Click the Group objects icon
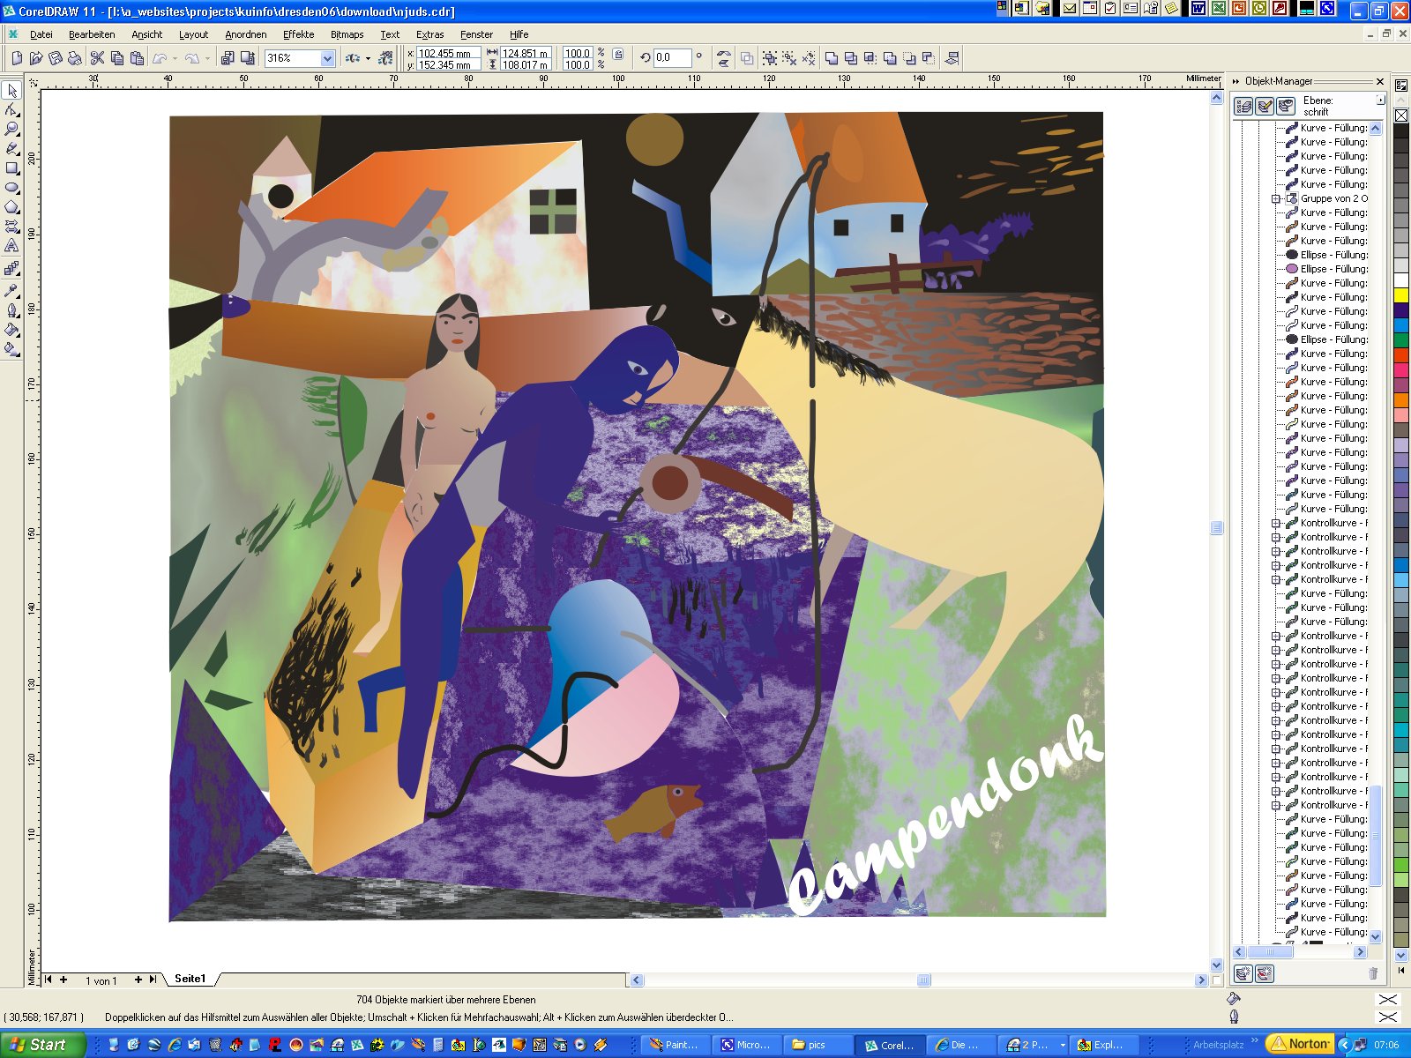The height and width of the screenshot is (1058, 1411). click(770, 58)
